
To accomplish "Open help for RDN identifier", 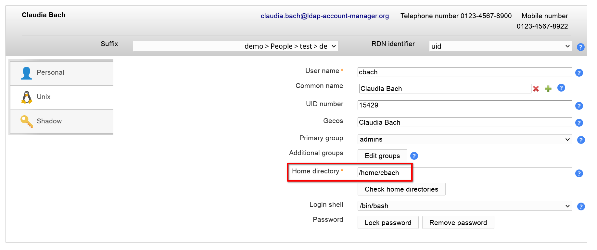I will (580, 47).
